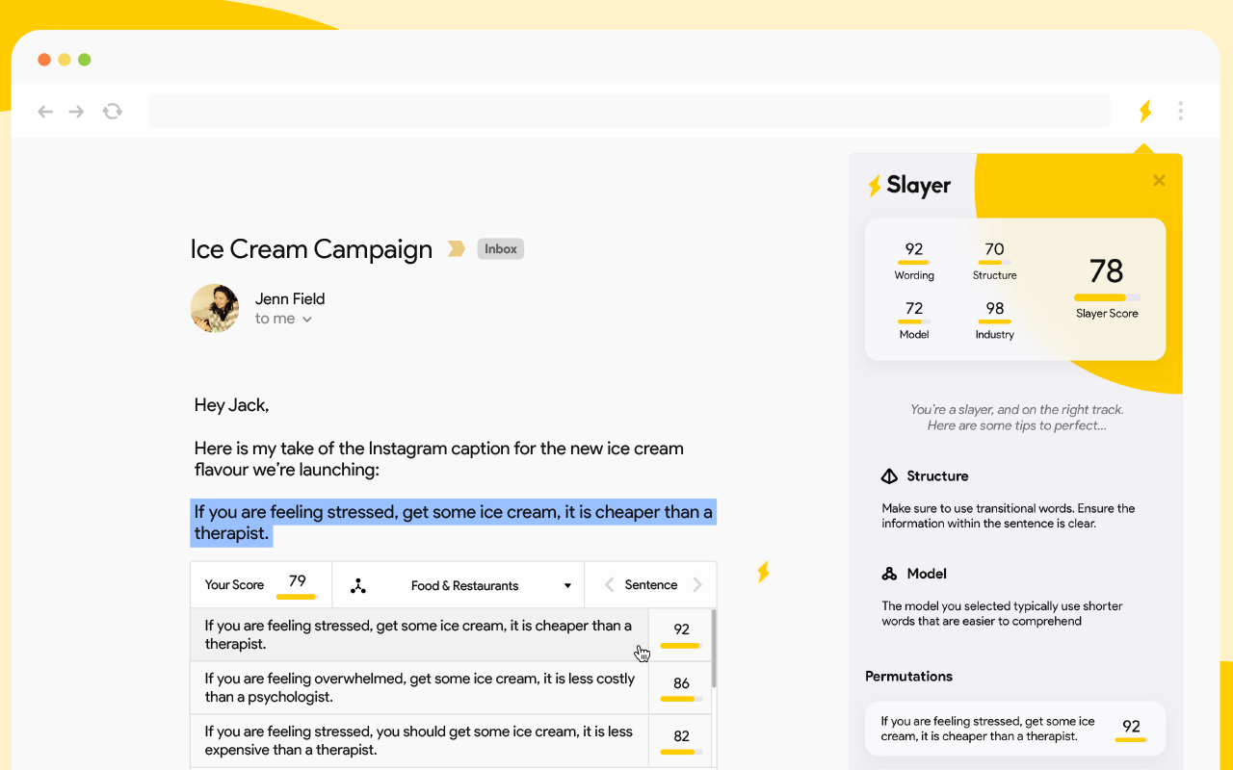Open the browser three-dot menu
This screenshot has width=1233, height=770.
[1180, 112]
